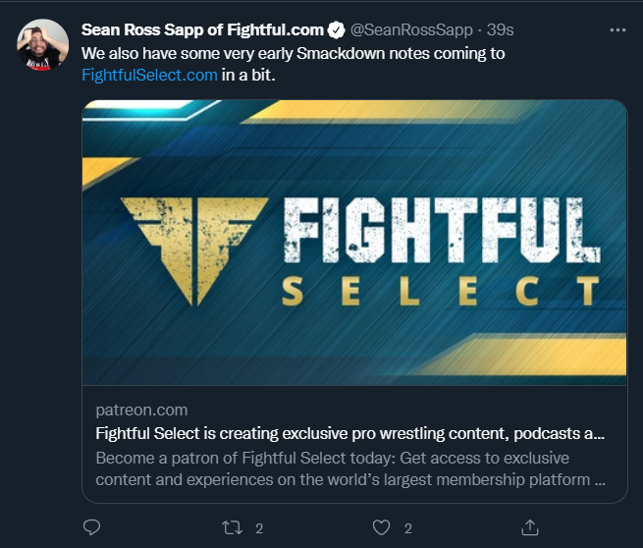Click the verified badge beside Fightful.com
Viewport: 643px width, 548px height.
pos(336,29)
